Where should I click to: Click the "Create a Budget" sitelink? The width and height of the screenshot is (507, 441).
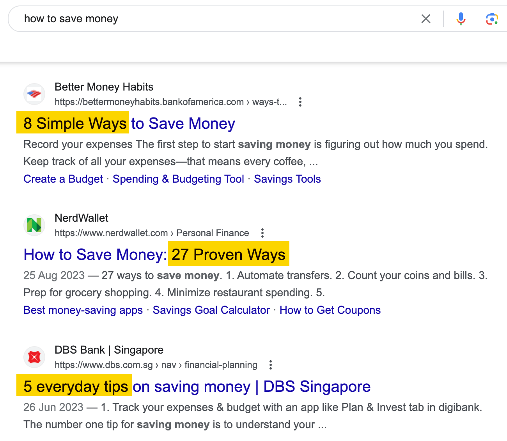(63, 179)
